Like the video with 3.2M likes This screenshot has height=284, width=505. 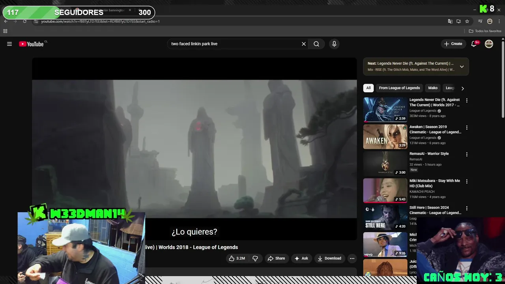[x=237, y=258]
